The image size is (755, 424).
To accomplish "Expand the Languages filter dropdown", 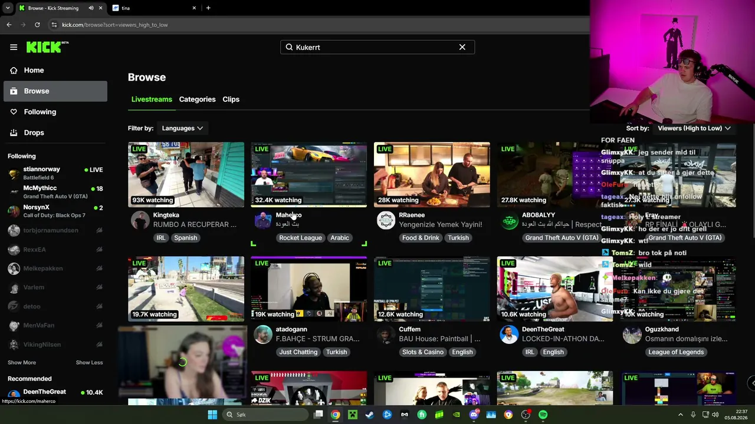I will [x=182, y=128].
